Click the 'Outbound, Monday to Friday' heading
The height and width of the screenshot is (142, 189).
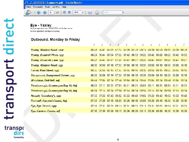pyautogui.click(x=55, y=39)
